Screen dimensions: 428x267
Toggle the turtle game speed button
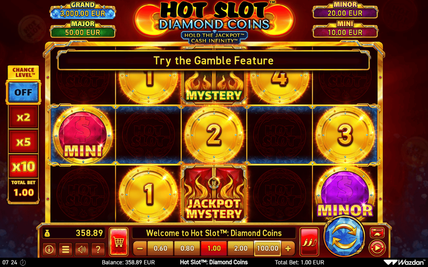pos(377,232)
